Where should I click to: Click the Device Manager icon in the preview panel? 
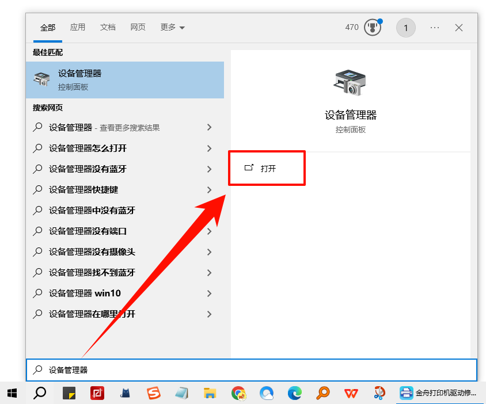tap(350, 83)
